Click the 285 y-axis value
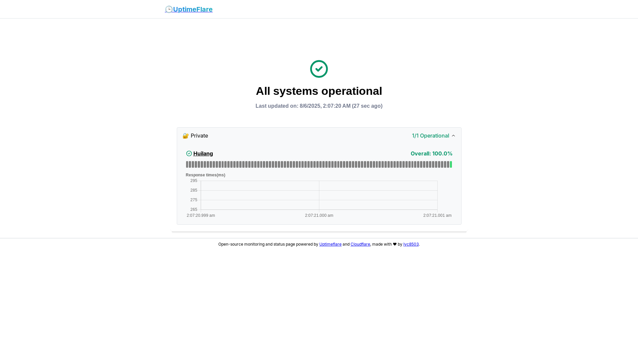 (x=194, y=190)
